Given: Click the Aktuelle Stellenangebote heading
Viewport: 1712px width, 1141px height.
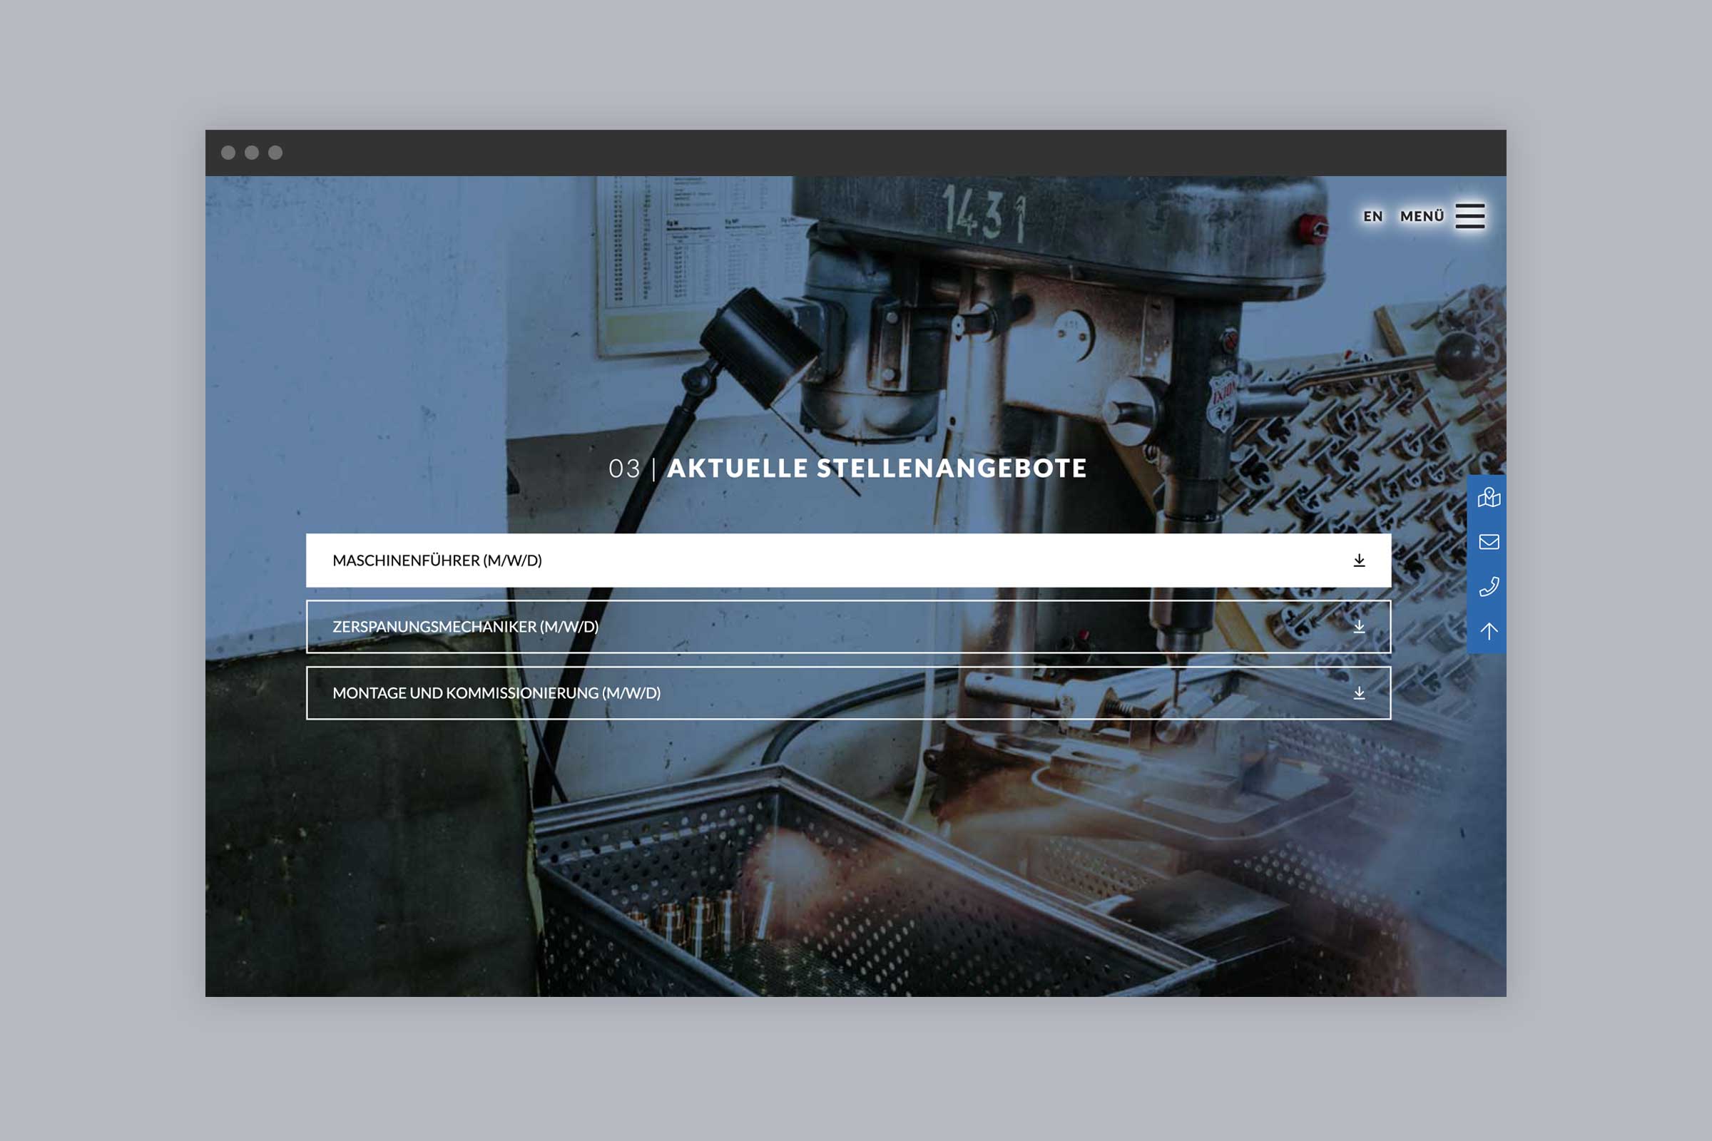Looking at the screenshot, I should [877, 469].
